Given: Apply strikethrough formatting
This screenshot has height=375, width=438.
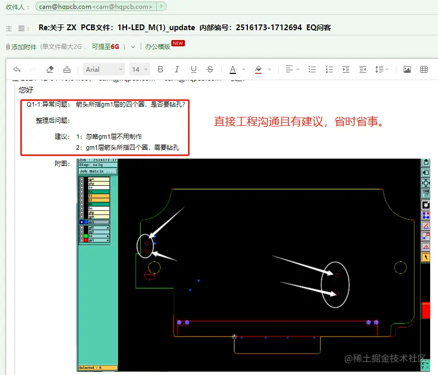Looking at the screenshot, I should coord(210,70).
